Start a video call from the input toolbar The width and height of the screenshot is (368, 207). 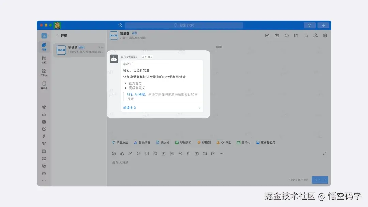coord(205,154)
